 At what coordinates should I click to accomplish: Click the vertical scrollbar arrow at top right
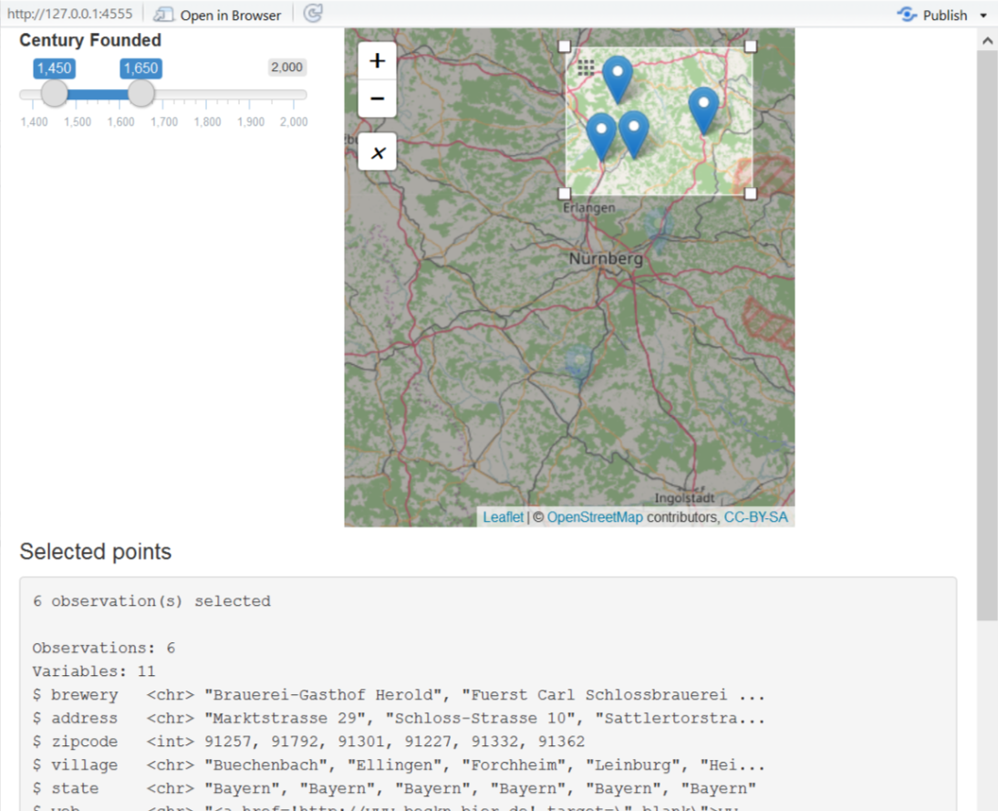(987, 40)
